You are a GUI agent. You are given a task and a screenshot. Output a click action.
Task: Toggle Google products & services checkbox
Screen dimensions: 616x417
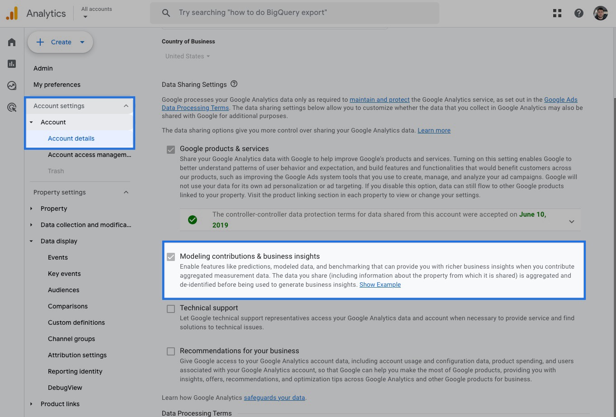coord(171,149)
